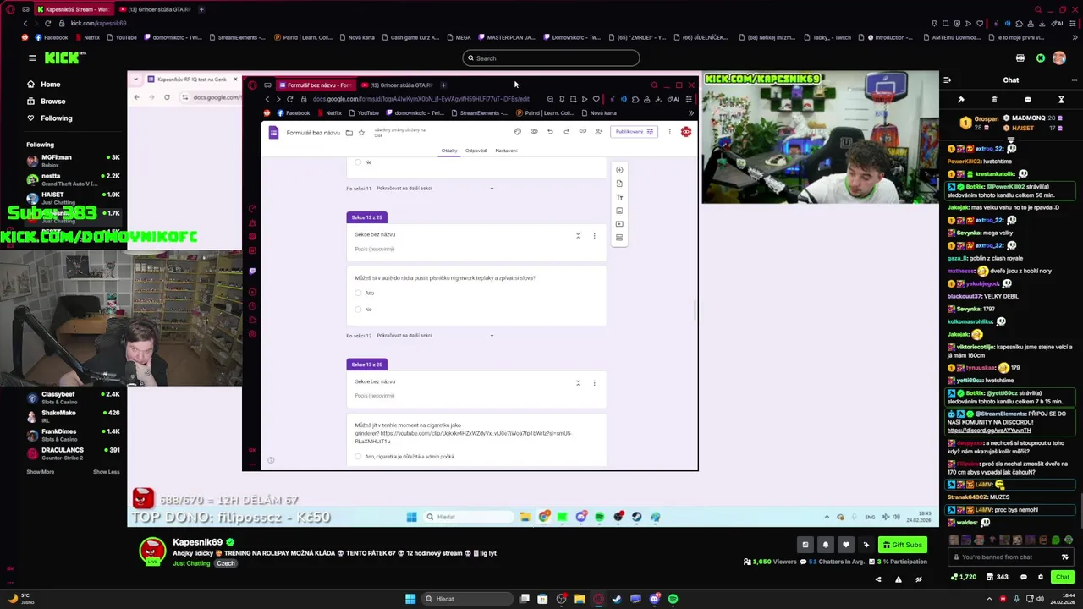Open the Home page in Kick sidebar
Image resolution: width=1083 pixels, height=609 pixels.
click(x=42, y=85)
